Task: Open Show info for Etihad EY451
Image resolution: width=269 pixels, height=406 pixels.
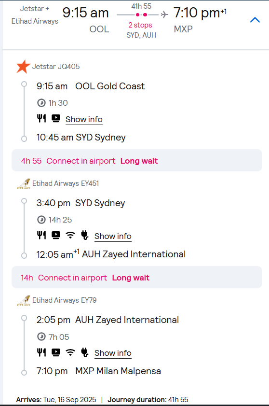Action: [x=113, y=236]
